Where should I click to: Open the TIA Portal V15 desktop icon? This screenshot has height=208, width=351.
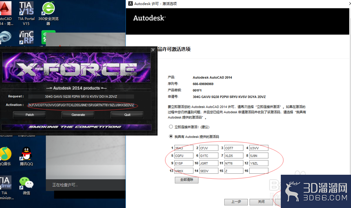pyautogui.click(x=26, y=13)
